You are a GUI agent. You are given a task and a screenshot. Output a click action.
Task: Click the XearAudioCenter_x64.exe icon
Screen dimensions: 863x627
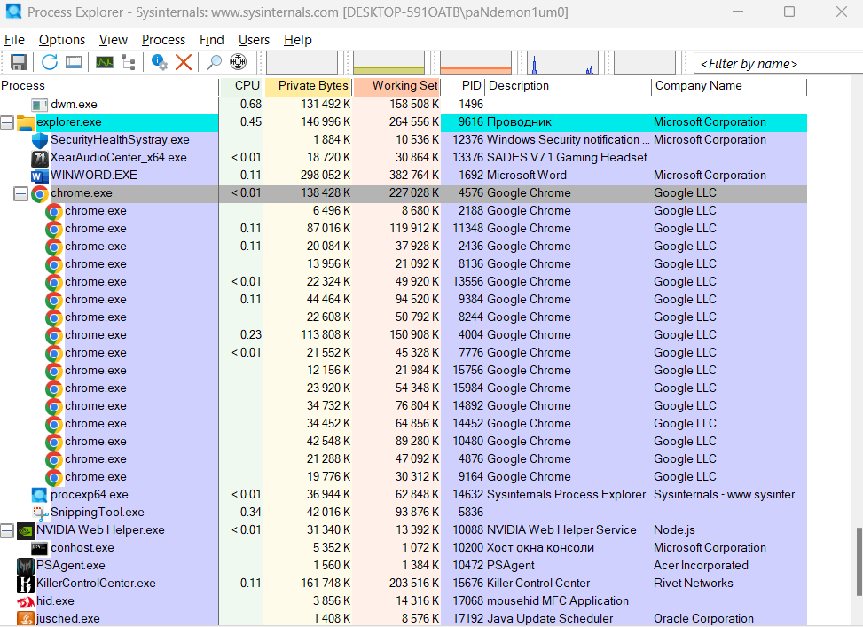pos(40,159)
